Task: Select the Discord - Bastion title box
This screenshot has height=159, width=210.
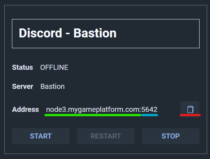Action: coord(106,34)
